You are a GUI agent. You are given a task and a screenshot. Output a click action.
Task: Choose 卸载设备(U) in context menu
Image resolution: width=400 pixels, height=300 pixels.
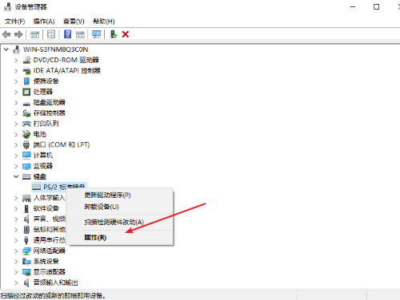[102, 207]
